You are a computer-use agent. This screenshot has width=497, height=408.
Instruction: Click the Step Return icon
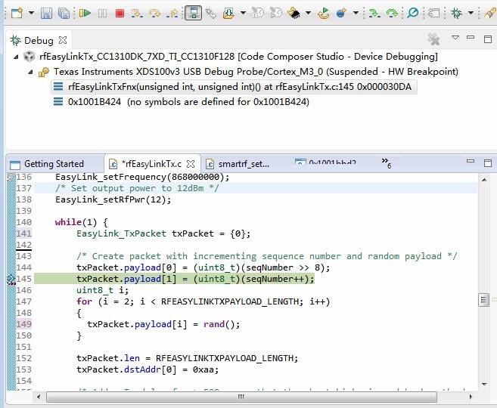[x=172, y=14]
